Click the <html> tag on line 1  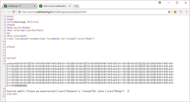point(10,17)
